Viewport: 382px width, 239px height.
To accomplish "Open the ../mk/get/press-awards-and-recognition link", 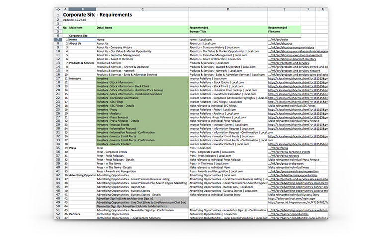I will tap(293, 171).
